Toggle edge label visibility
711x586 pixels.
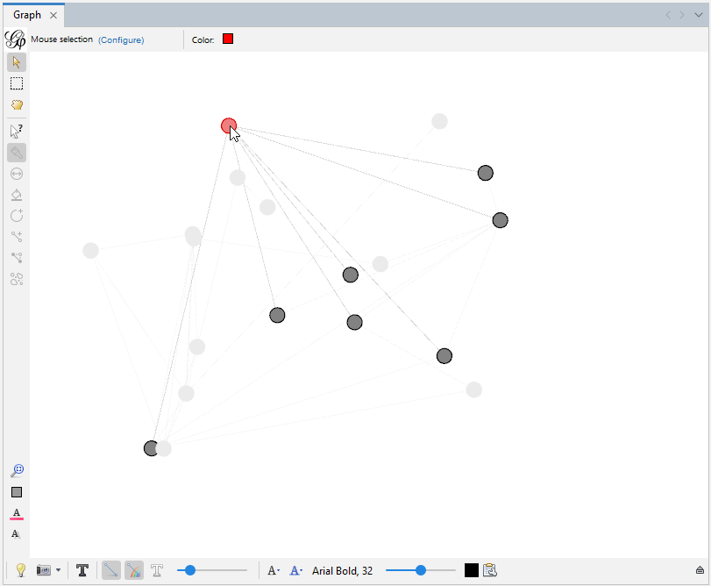pos(157,570)
